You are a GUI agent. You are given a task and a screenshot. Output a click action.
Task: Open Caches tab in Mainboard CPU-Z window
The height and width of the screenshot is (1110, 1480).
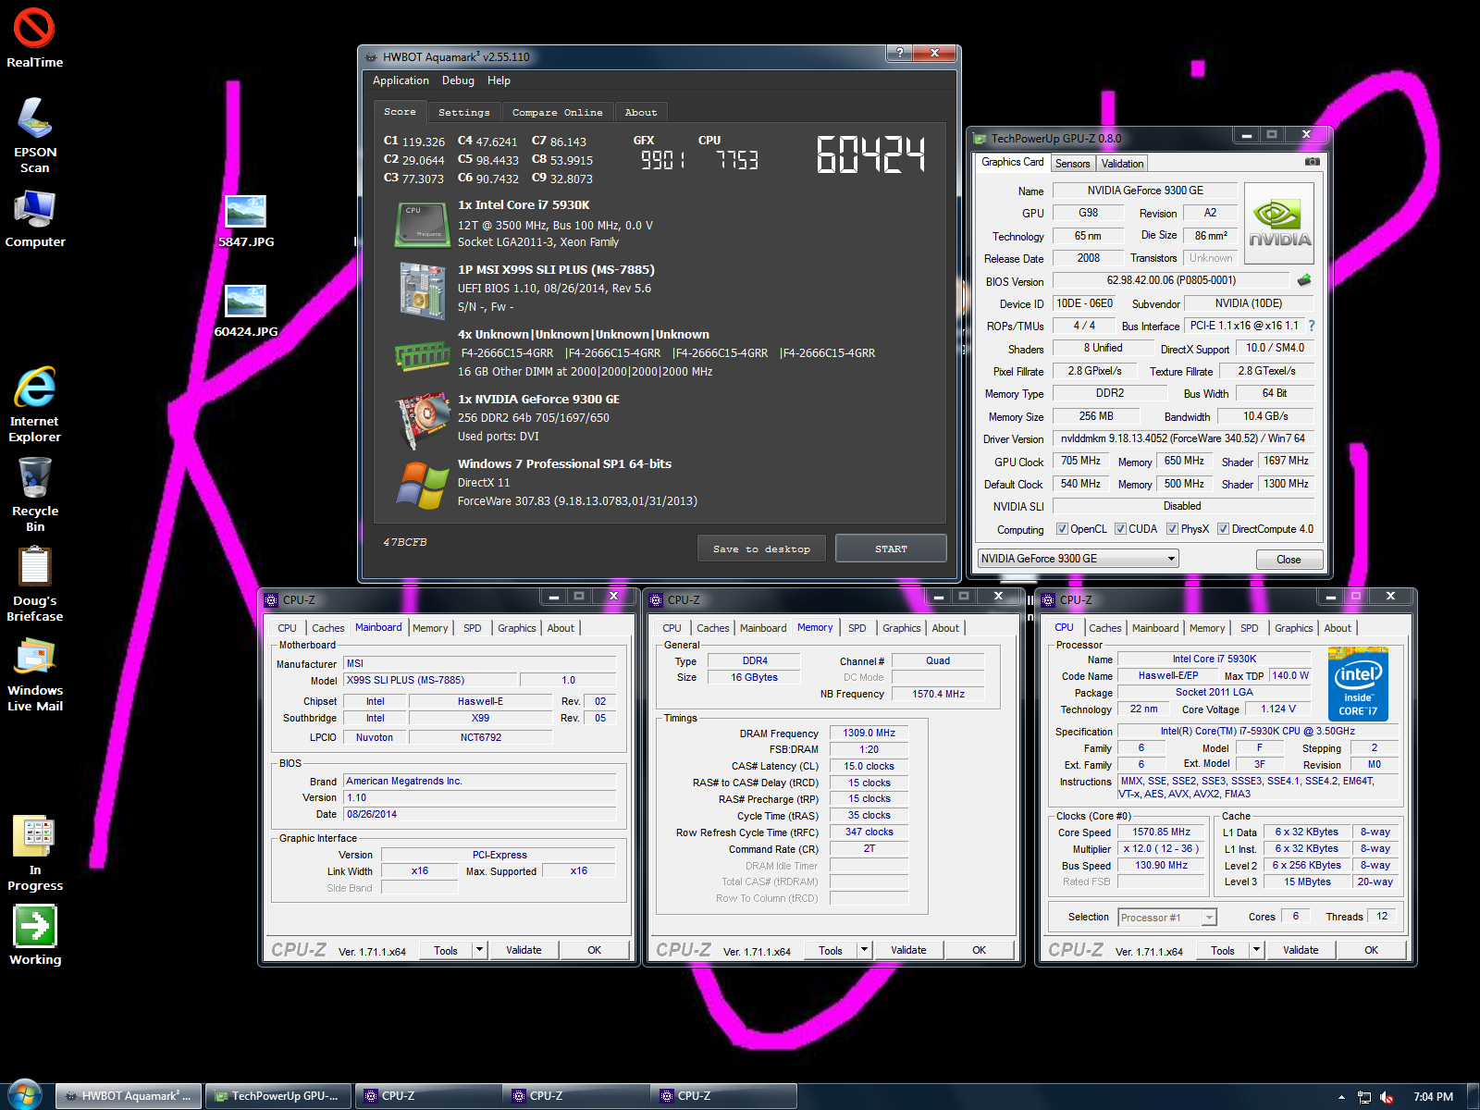[x=327, y=628]
